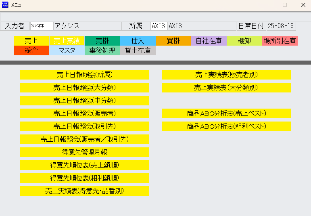Open the 場所別在庫 tab
Viewport: 311px width, 216px height.
coord(280,41)
